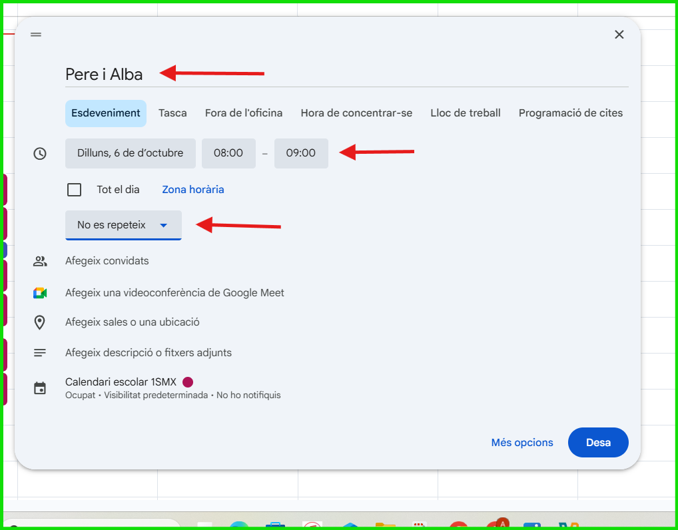Select the Fora de l'oficina tab

click(x=244, y=113)
